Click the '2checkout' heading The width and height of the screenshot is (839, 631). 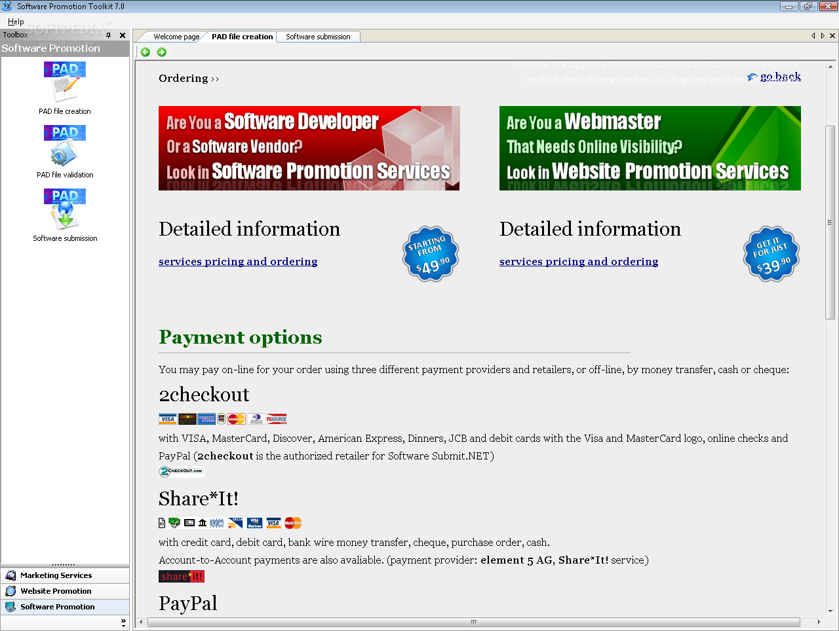pos(204,395)
